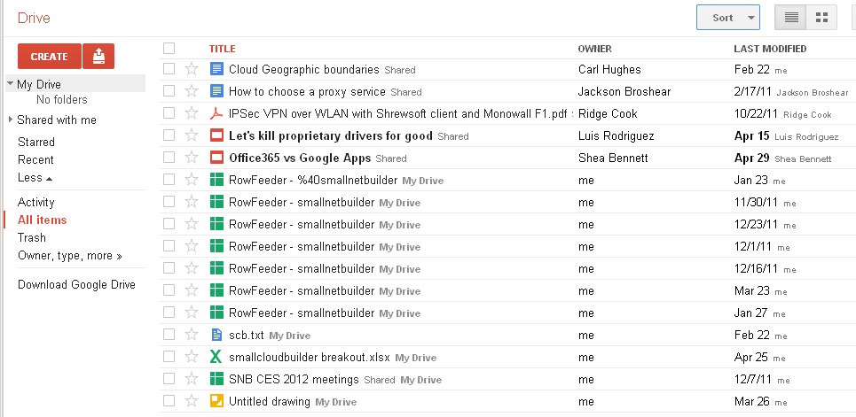Check the IPSec VPN over WLAN PDF checkbox
The height and width of the screenshot is (417, 856).
[169, 112]
